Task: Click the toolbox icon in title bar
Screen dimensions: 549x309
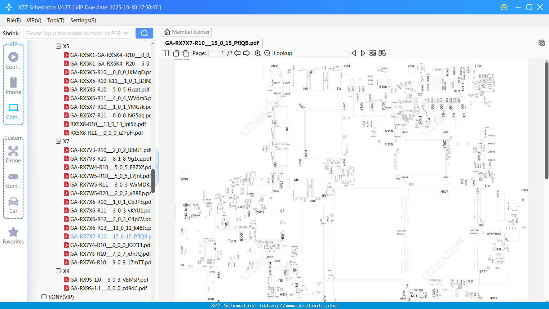Action: pos(504,7)
